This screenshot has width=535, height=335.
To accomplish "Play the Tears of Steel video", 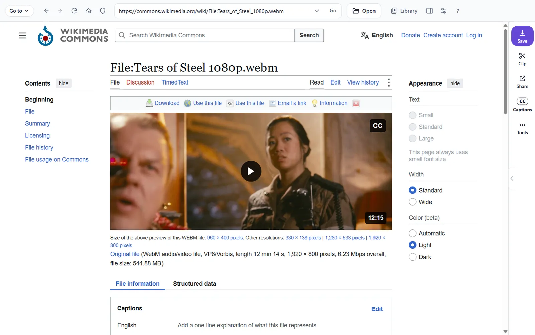I will coord(251,171).
